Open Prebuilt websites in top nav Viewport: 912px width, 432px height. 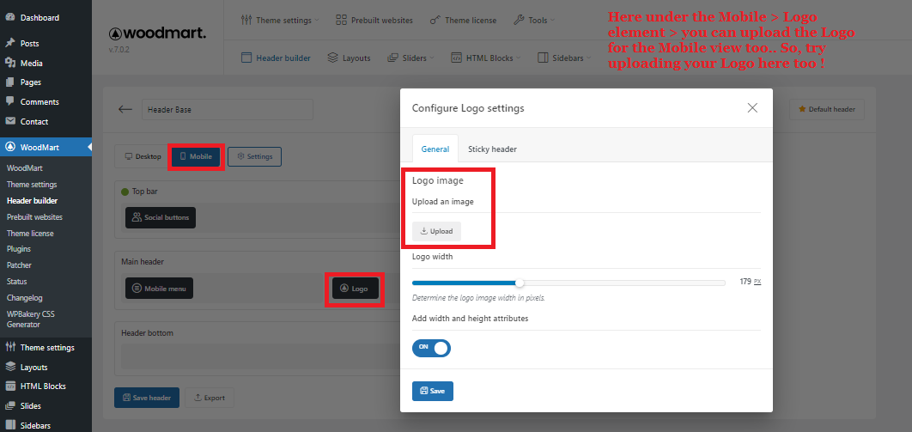374,20
